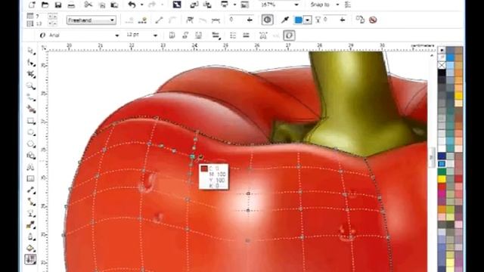The width and height of the screenshot is (484, 272).
Task: Select the Rectangle tool
Action: pos(31,121)
